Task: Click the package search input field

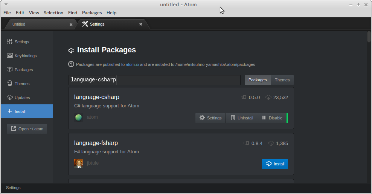Action: click(x=154, y=80)
